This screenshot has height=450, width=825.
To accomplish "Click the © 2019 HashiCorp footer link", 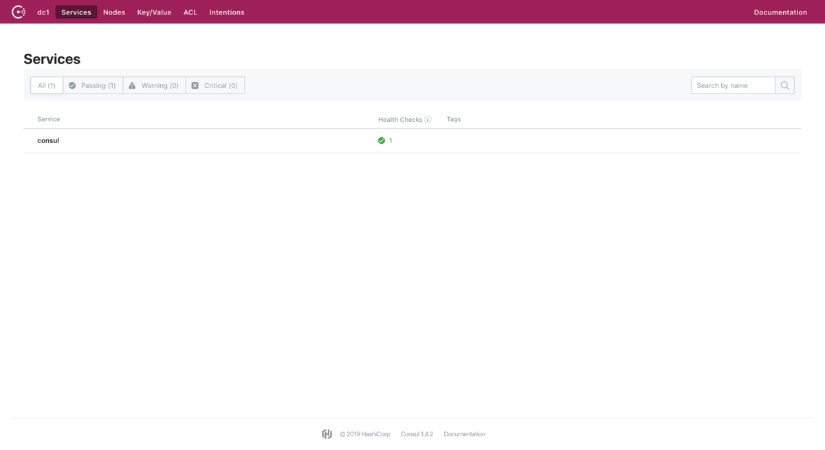I will (365, 434).
